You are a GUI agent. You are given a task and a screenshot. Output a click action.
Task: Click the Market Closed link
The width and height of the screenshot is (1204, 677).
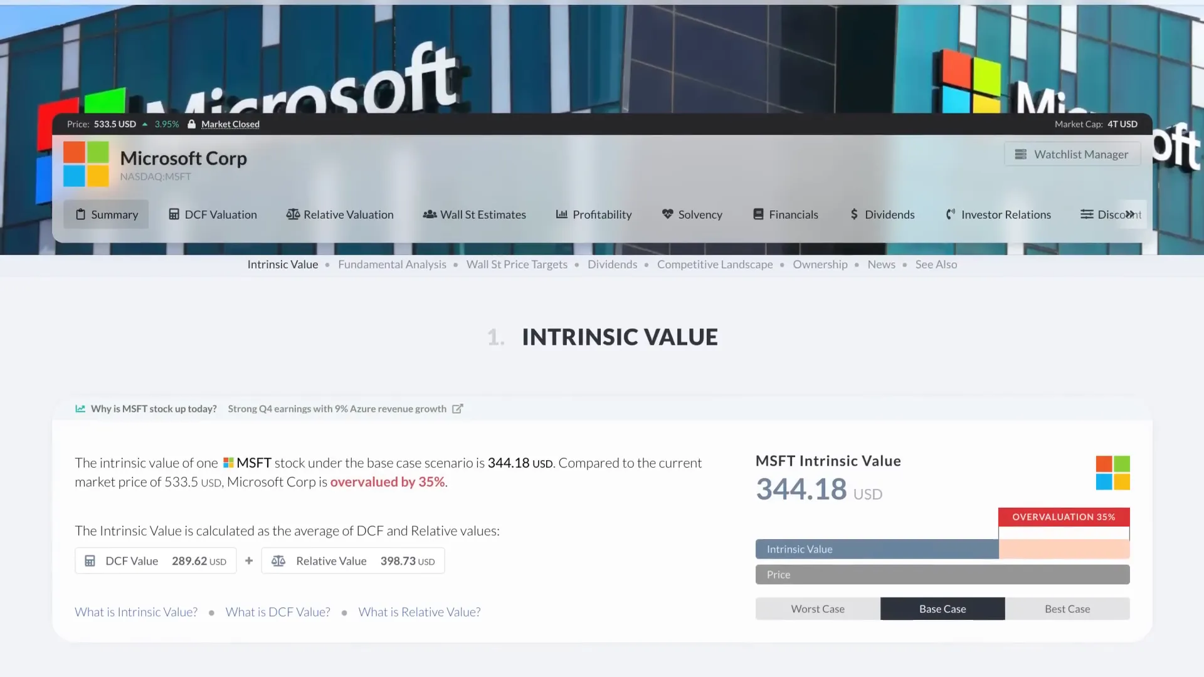coord(230,124)
